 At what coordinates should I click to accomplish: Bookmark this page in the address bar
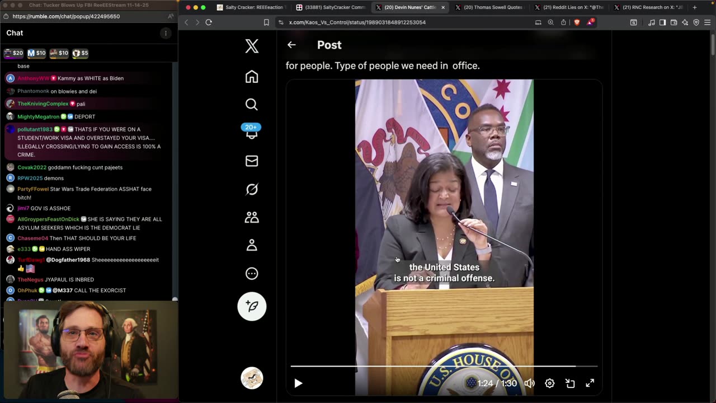point(266,22)
